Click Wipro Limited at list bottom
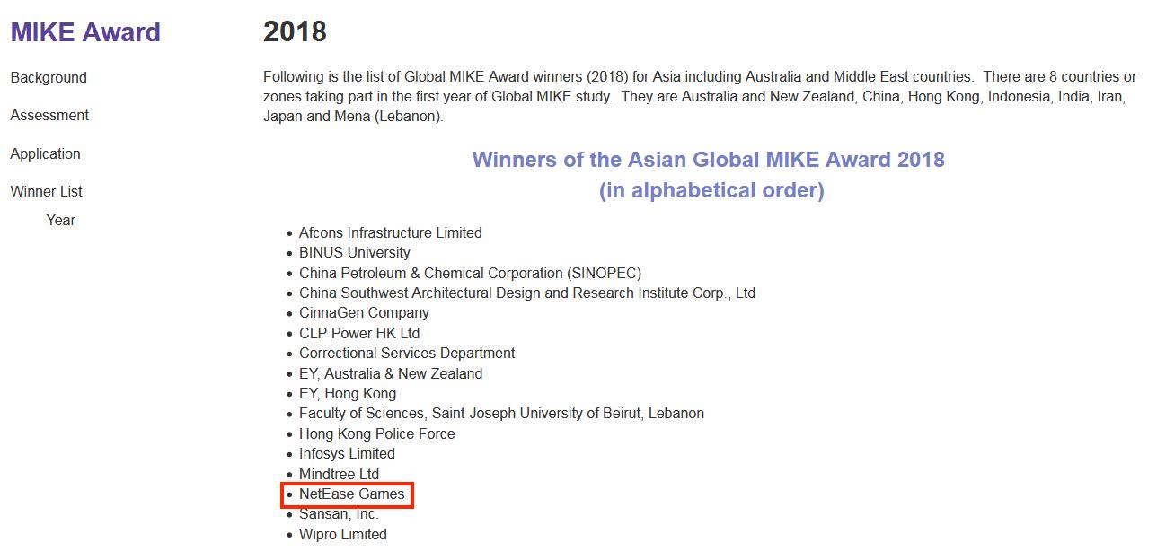The image size is (1157, 551). [x=343, y=534]
